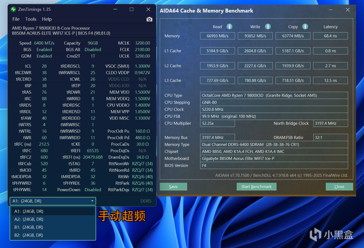This screenshot has height=248, width=364.
Task: Open the Help menu in ZenTimings
Action: click(47, 19)
